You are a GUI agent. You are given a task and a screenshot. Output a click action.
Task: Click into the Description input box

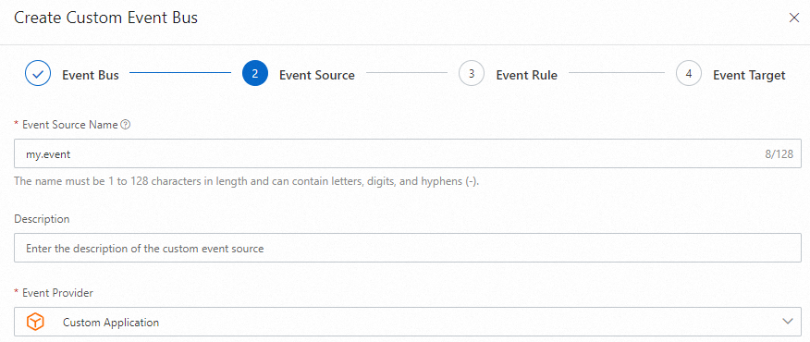coord(408,248)
